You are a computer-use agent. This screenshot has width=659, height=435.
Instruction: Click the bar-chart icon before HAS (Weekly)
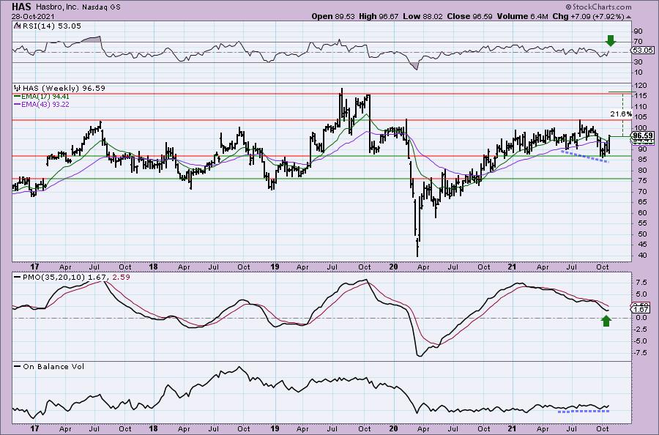tap(18, 88)
